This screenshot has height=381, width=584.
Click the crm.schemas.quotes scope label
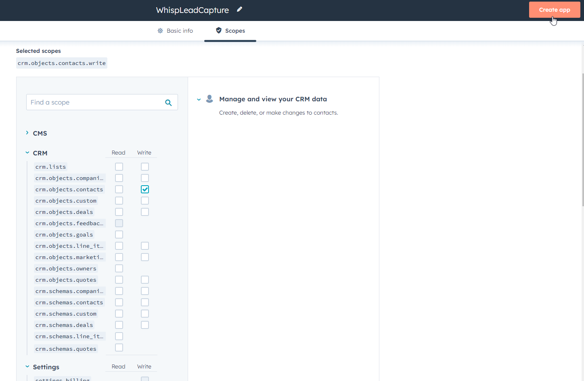pos(66,349)
